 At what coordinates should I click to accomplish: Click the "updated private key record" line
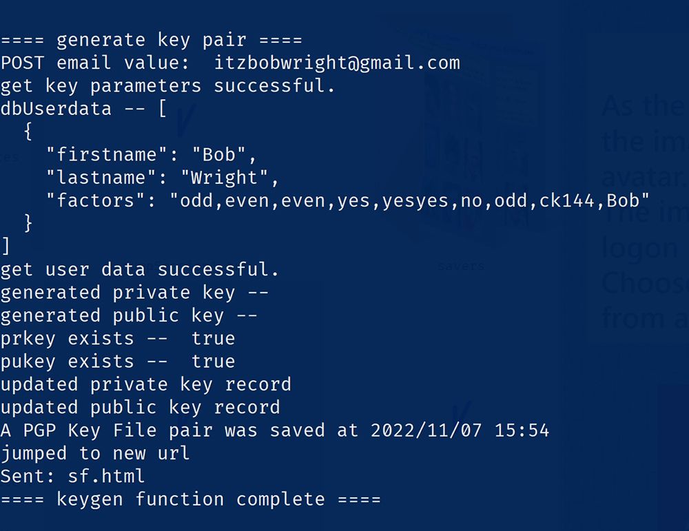tap(145, 384)
